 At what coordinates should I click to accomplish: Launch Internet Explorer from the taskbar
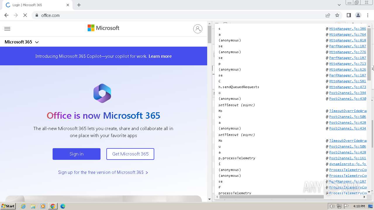[x=23, y=206]
